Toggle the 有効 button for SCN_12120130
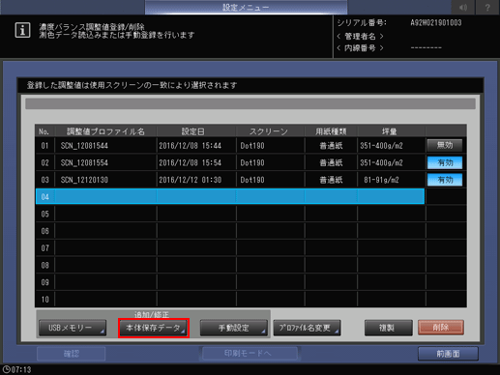This screenshot has height=375, width=500. [445, 180]
